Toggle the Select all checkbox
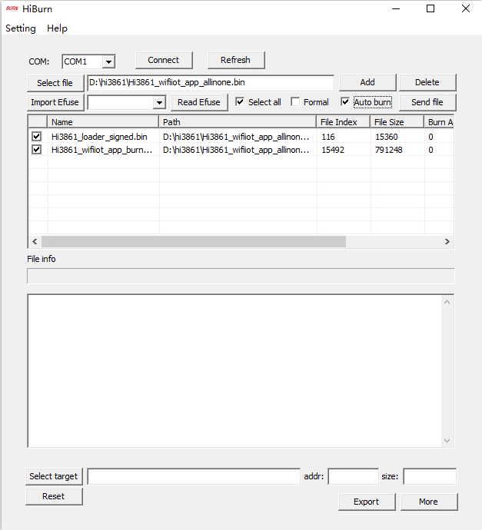The image size is (482, 530). point(241,102)
